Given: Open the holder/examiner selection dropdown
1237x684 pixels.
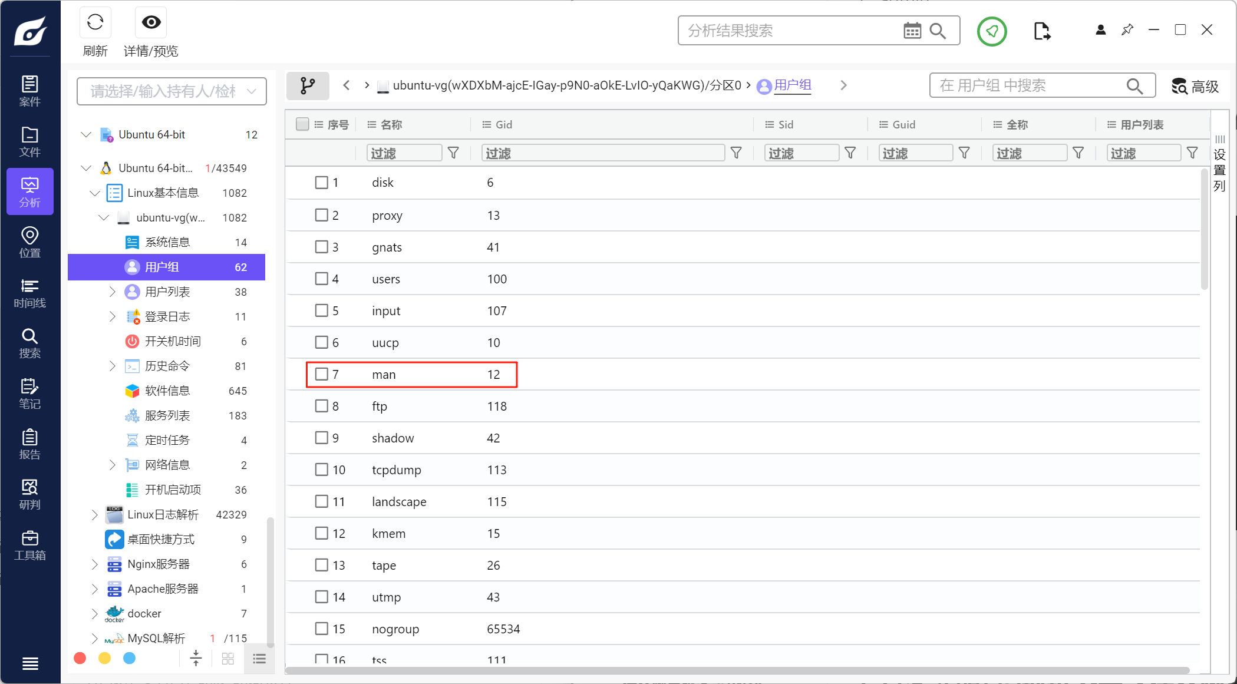Looking at the screenshot, I should point(171,91).
